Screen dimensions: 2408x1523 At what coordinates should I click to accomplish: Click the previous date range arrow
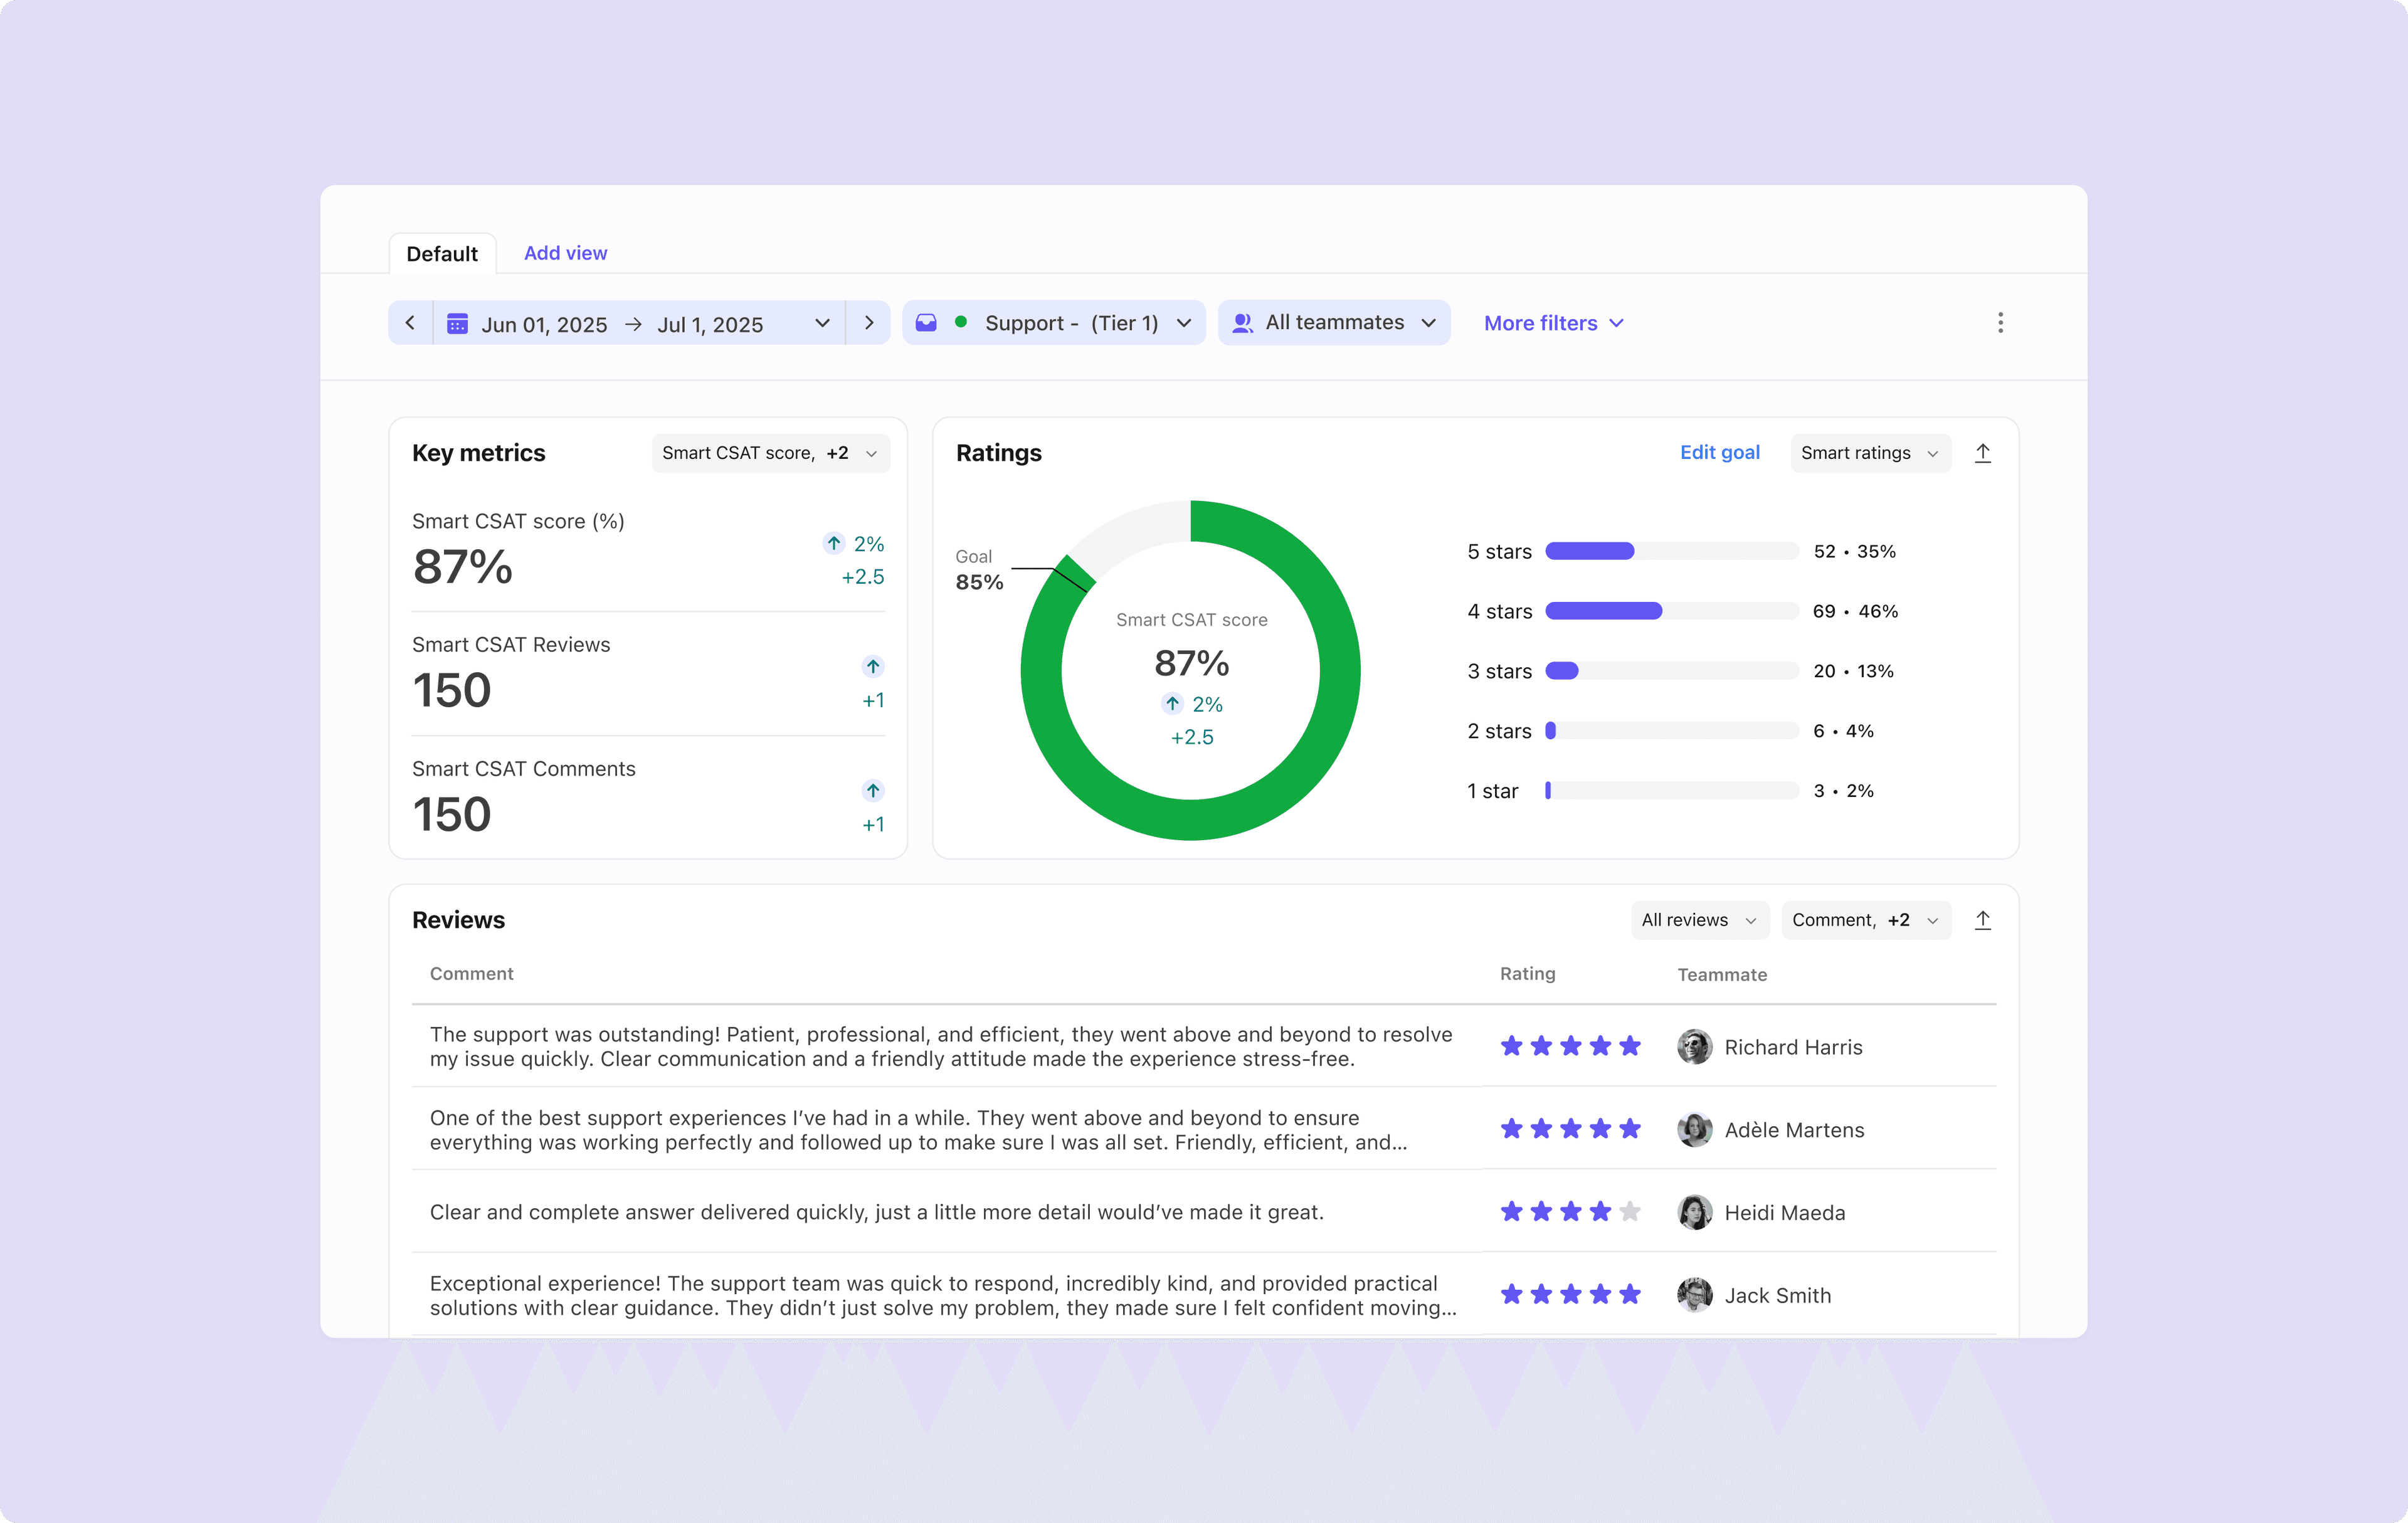[x=410, y=323]
